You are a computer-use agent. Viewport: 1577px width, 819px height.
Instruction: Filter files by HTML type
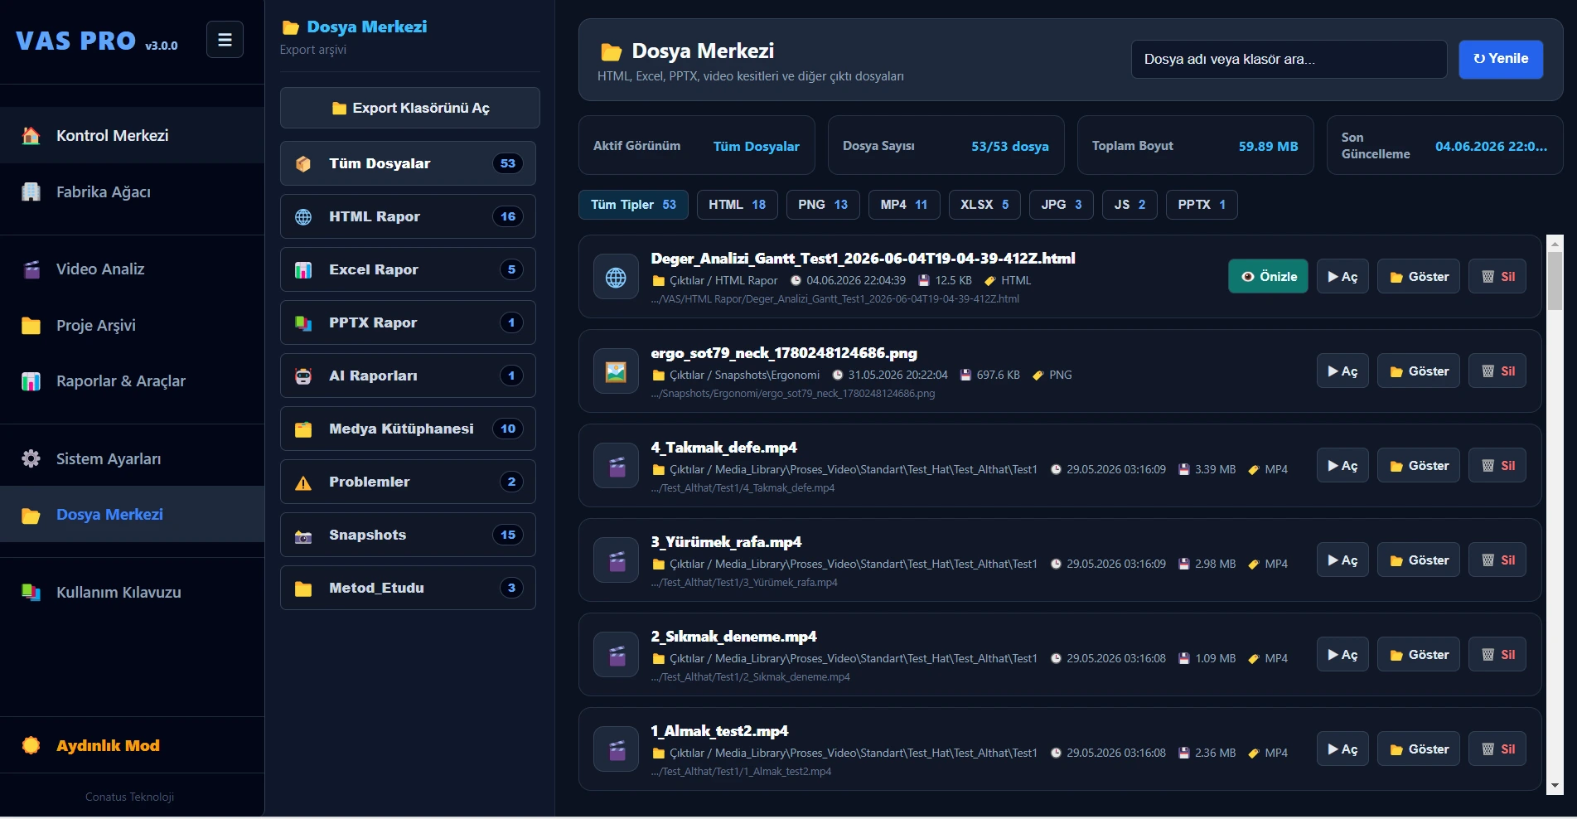737,205
